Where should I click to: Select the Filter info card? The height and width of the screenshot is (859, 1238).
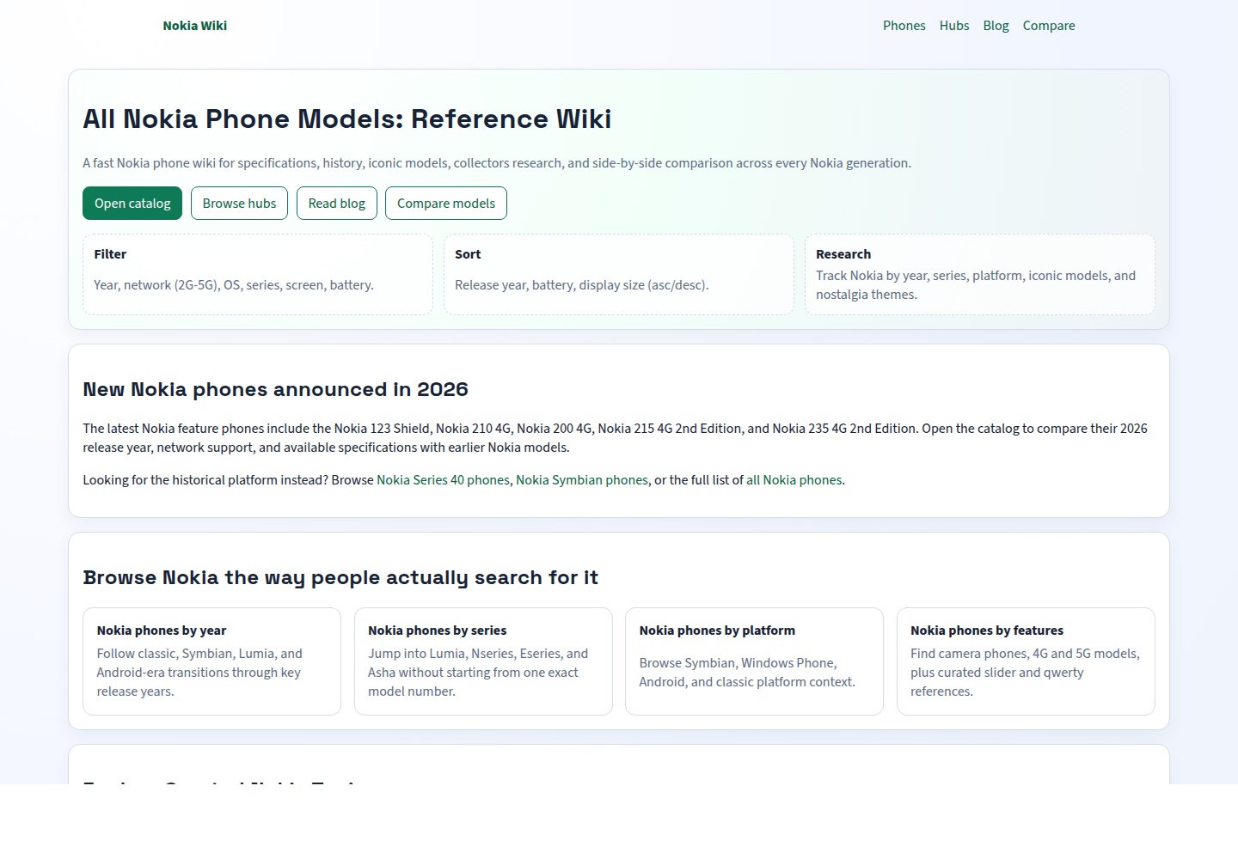(x=258, y=275)
